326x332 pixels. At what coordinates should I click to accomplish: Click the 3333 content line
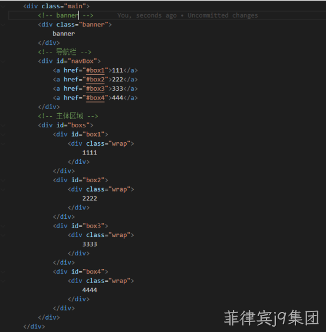90,244
